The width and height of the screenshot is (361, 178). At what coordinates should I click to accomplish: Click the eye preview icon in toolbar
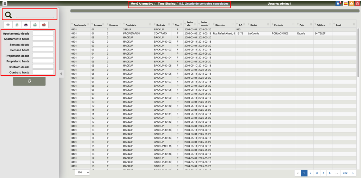pos(8,25)
